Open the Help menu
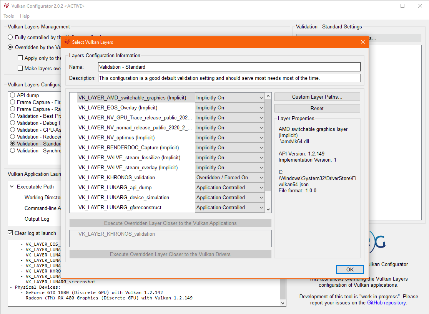This screenshot has height=314, width=429. pos(25,16)
